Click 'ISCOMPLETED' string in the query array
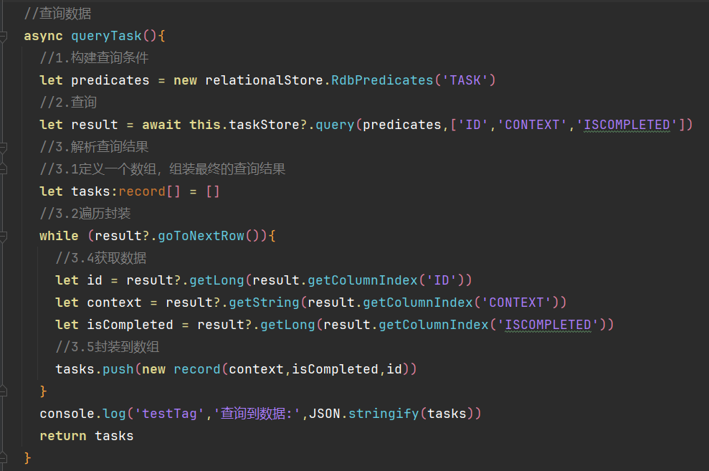Image resolution: width=709 pixels, height=471 pixels. pyautogui.click(x=627, y=125)
